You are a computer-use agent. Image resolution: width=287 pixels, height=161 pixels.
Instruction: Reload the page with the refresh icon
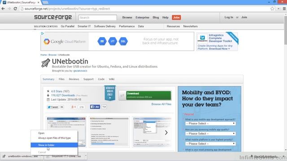tap(15, 8)
